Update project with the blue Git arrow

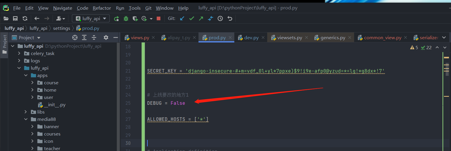tap(182, 18)
